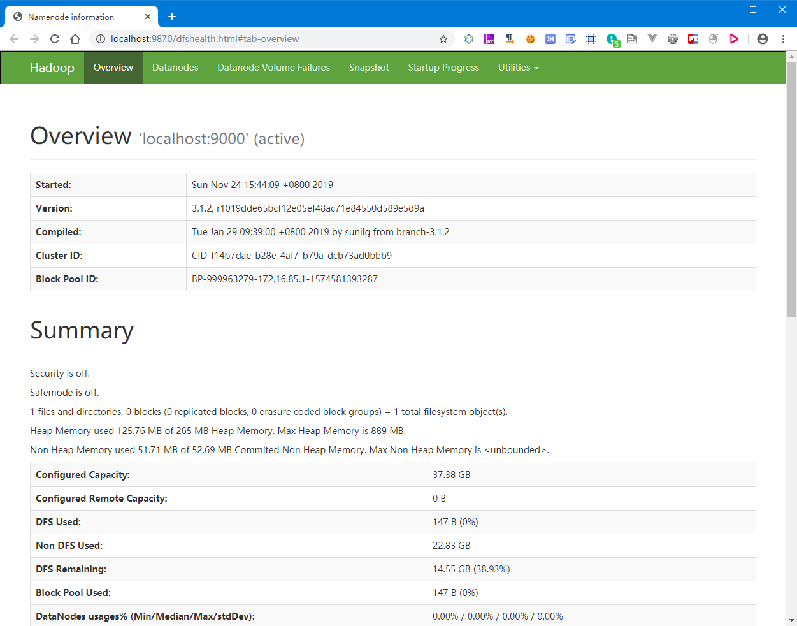Open the Chrome profile account menu

[763, 39]
